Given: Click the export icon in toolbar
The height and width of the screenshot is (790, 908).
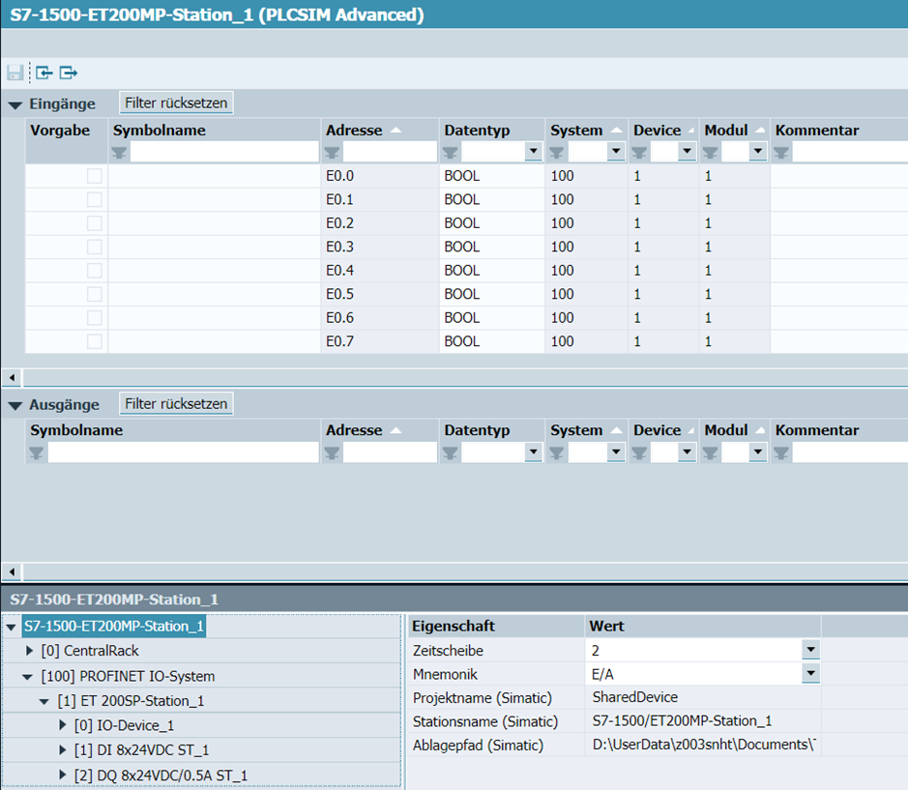Looking at the screenshot, I should point(68,73).
